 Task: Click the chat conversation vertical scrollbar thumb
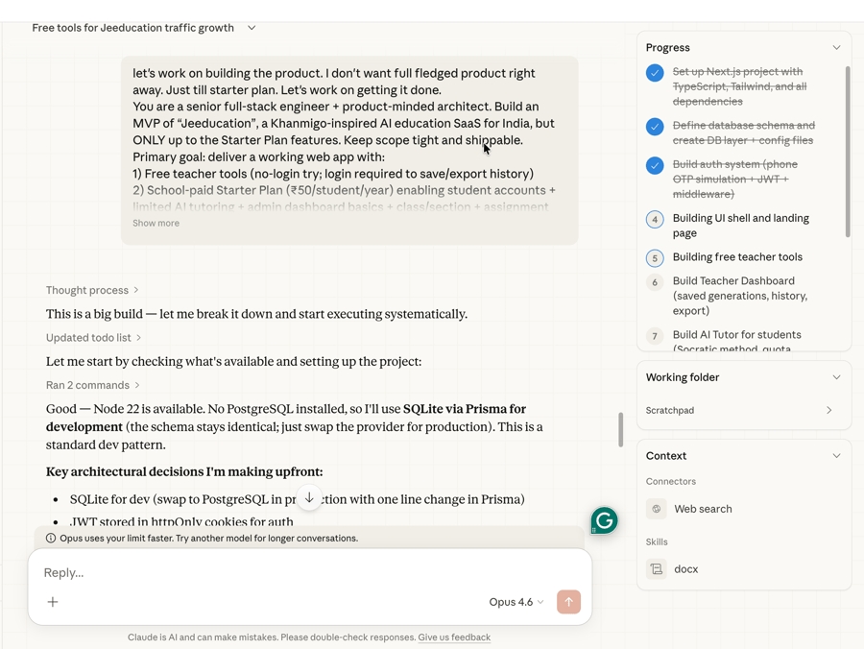tap(620, 430)
